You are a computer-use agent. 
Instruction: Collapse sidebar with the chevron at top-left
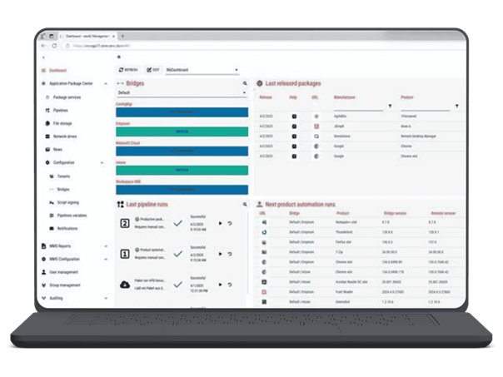pos(43,57)
